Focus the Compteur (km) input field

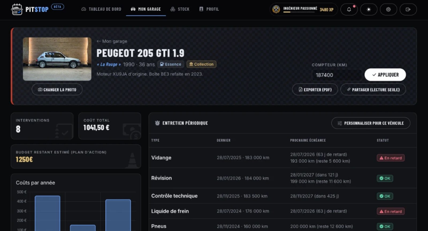(x=337, y=75)
